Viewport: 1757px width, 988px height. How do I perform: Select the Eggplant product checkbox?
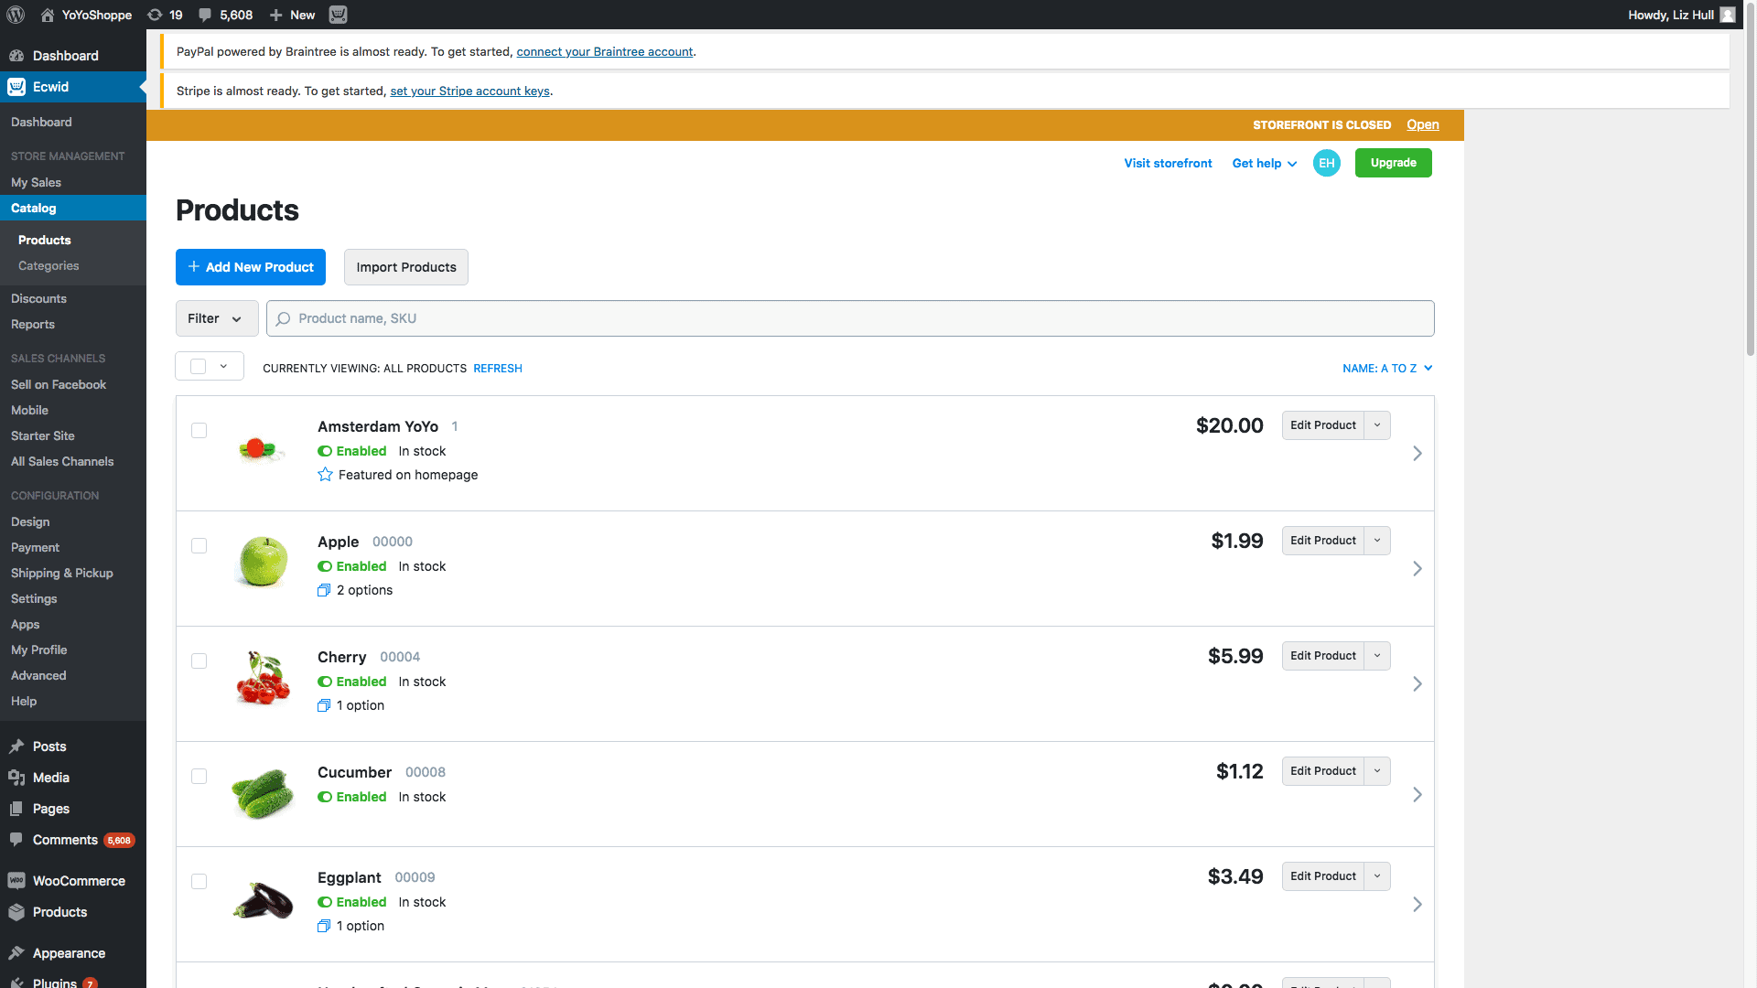[199, 881]
